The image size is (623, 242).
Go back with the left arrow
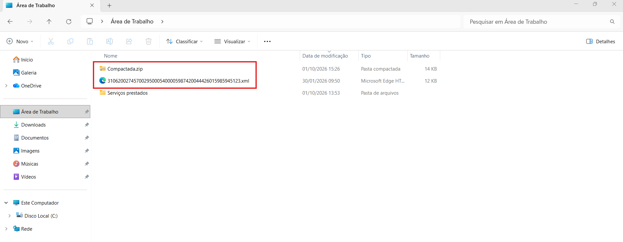(x=10, y=21)
